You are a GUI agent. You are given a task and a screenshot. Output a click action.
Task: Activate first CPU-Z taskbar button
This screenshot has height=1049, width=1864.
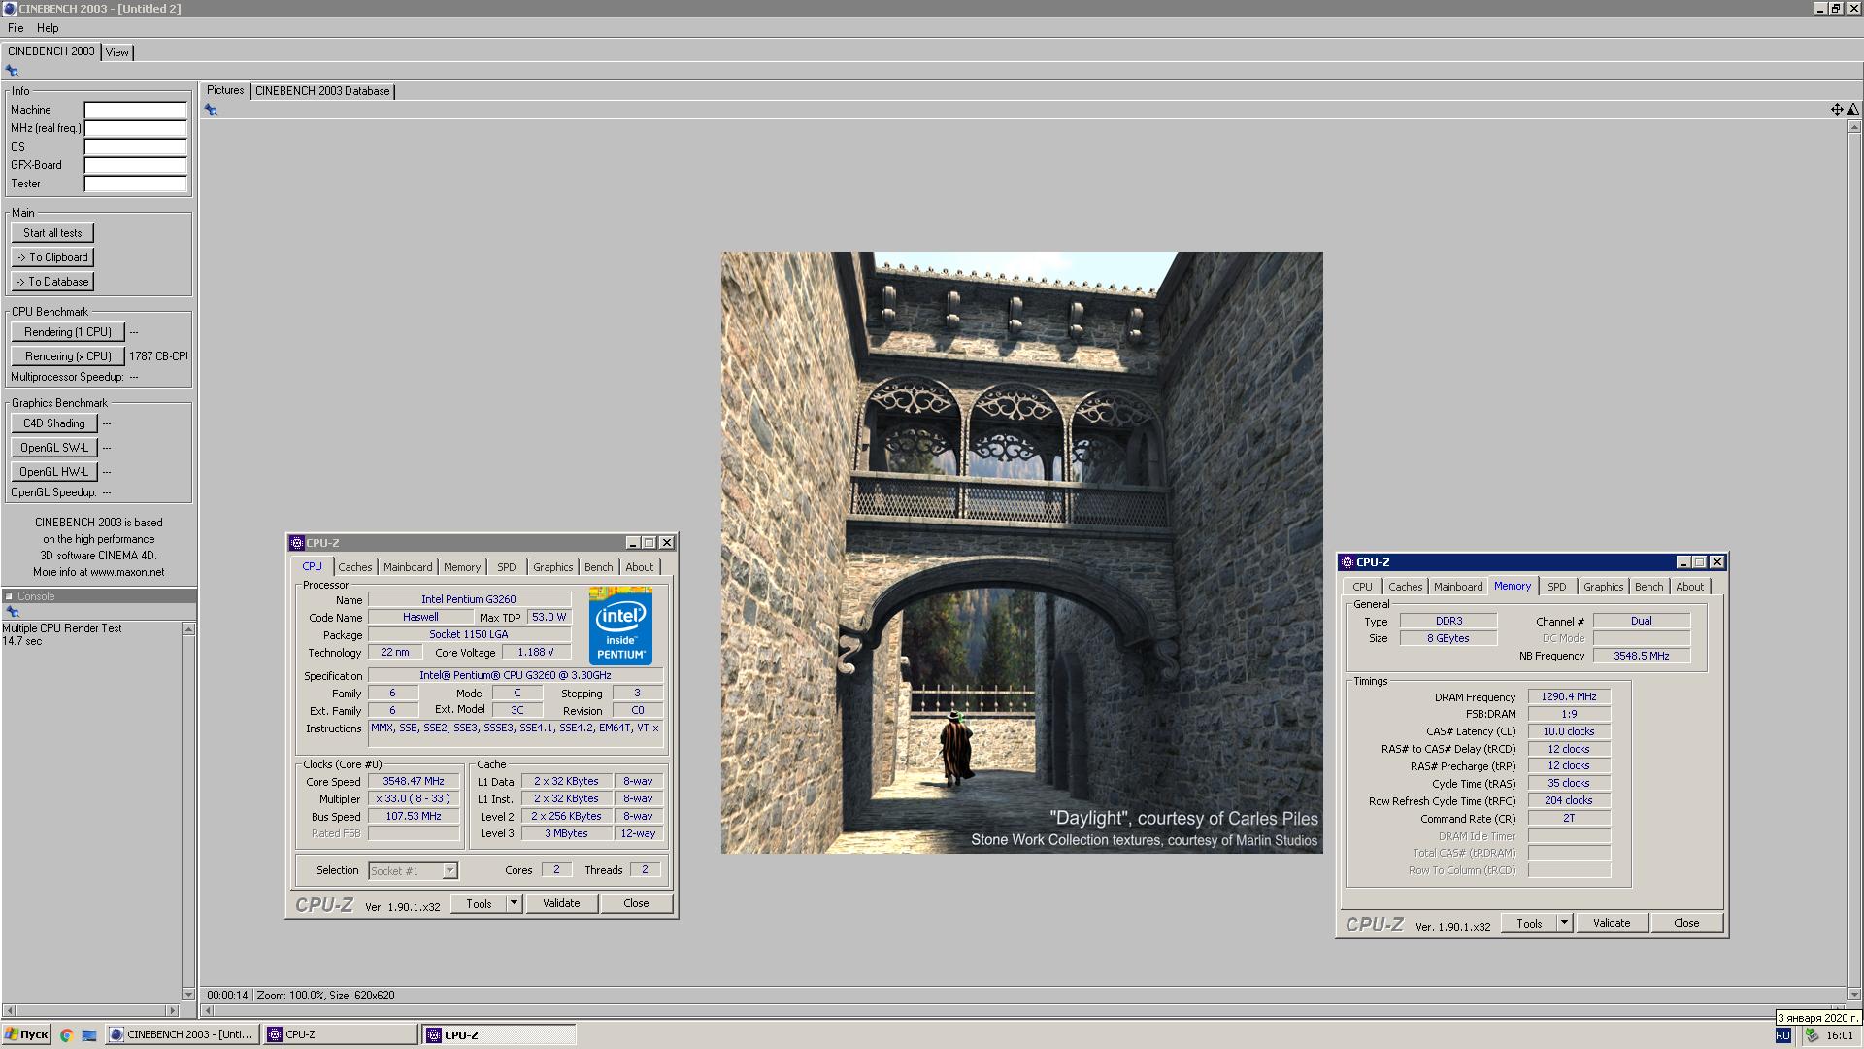point(340,1035)
